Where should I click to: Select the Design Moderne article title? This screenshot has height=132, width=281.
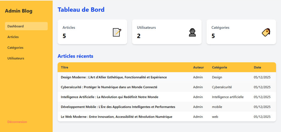tap(114, 77)
